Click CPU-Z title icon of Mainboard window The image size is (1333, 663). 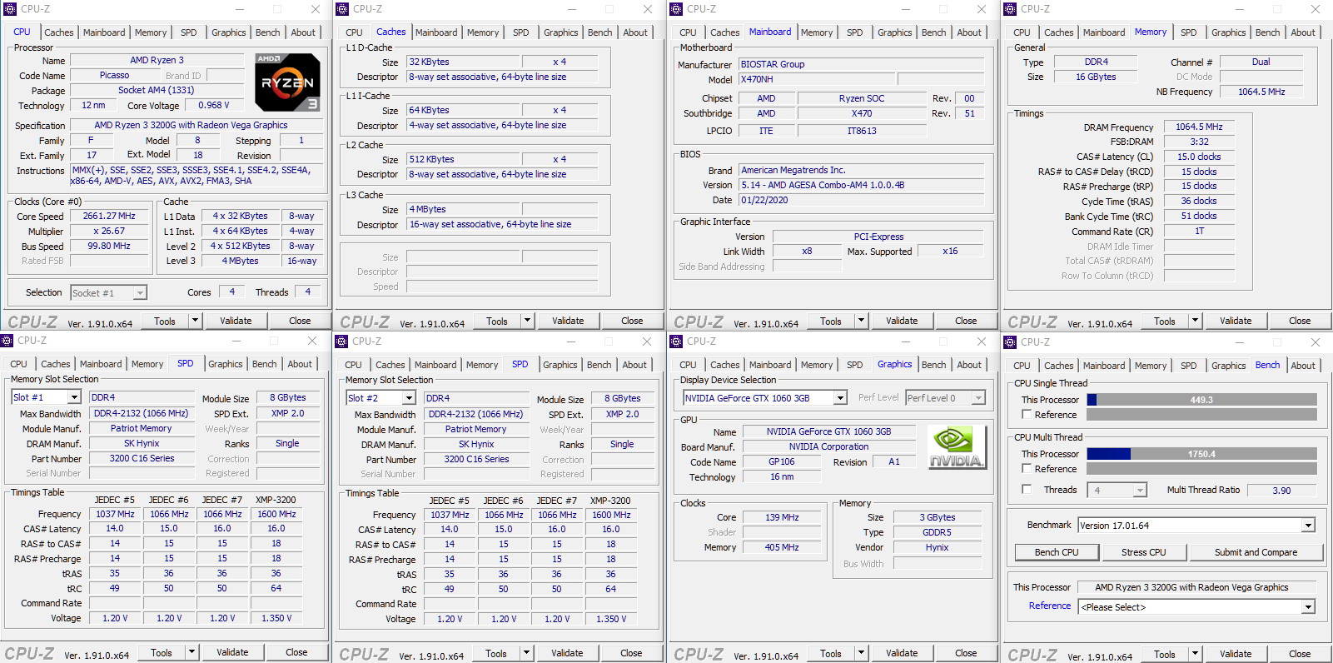pos(675,8)
